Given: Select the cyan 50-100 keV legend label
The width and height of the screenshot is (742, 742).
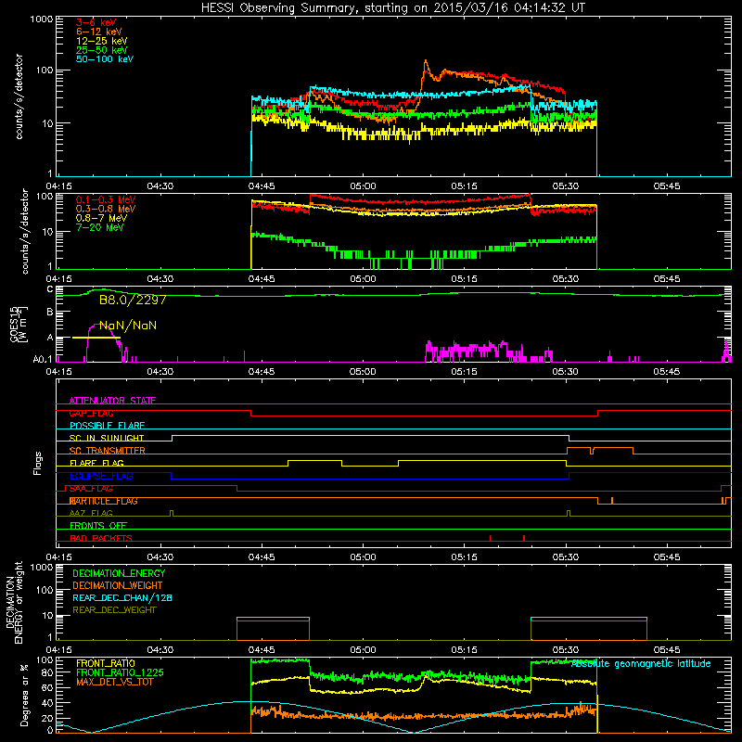Looking at the screenshot, I should pos(105,59).
